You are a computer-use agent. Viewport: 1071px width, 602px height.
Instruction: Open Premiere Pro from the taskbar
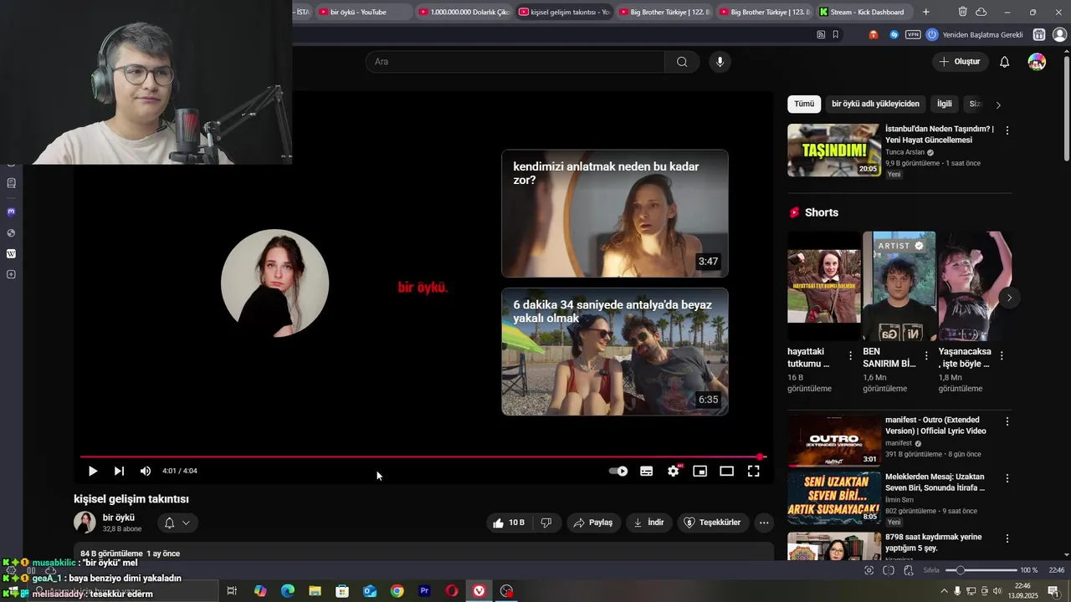[x=424, y=591]
